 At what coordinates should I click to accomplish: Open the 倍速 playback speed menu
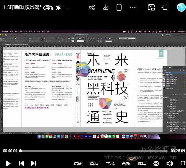pyautogui.click(x=78, y=163)
